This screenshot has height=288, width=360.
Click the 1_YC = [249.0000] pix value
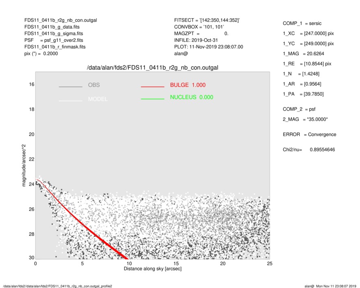coord(308,44)
